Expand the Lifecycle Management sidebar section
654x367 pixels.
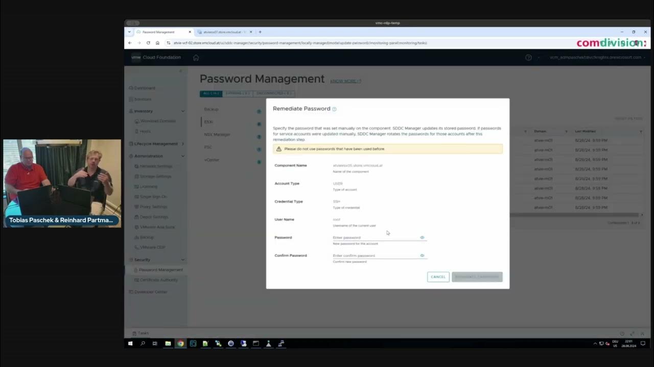183,144
